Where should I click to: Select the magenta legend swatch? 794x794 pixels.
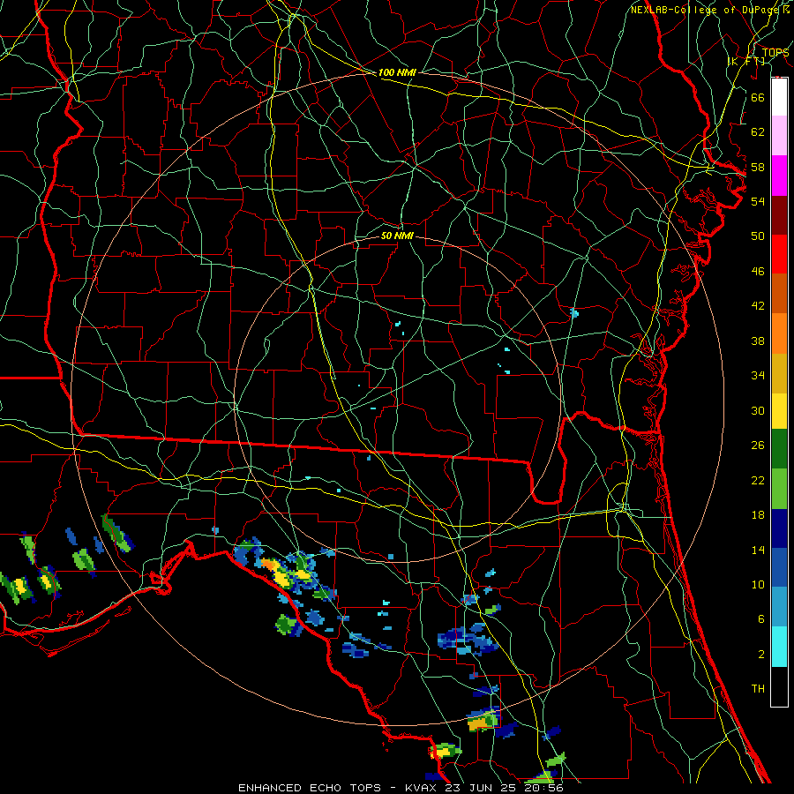(x=779, y=176)
